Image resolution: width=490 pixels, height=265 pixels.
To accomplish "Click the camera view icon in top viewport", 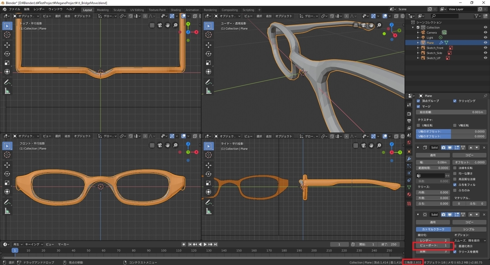I will [160, 25].
